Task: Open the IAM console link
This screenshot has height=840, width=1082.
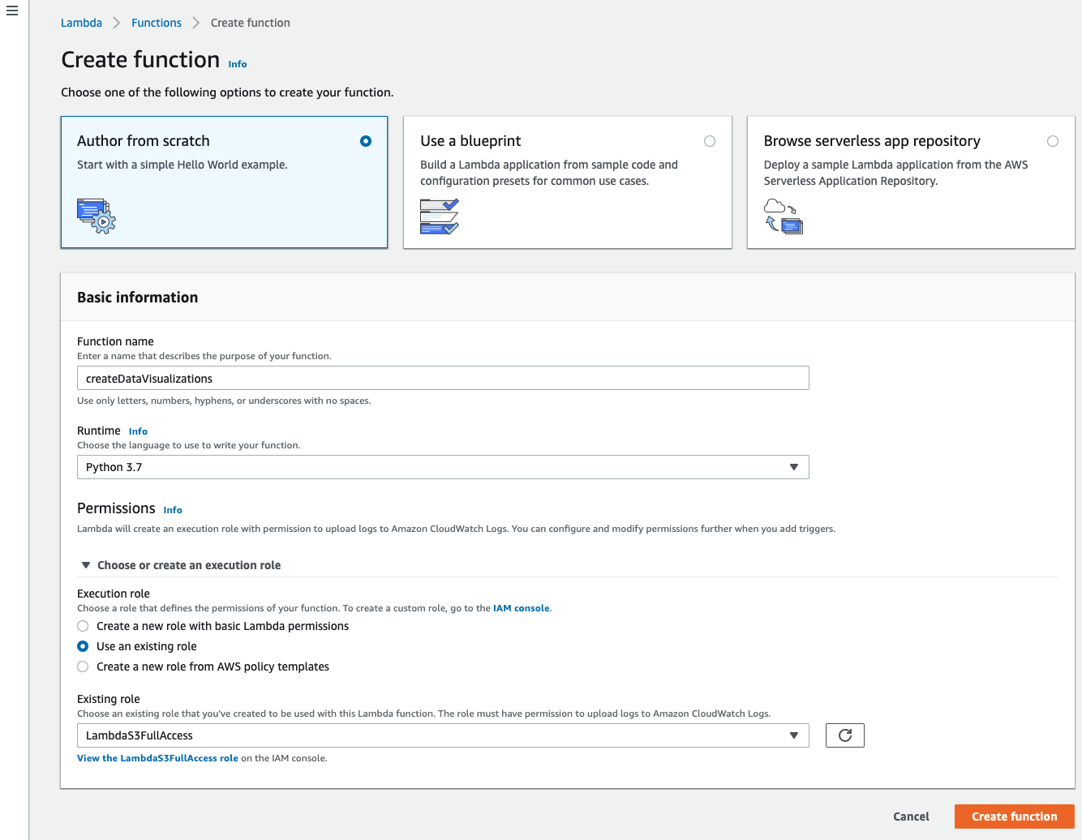Action: click(x=521, y=607)
